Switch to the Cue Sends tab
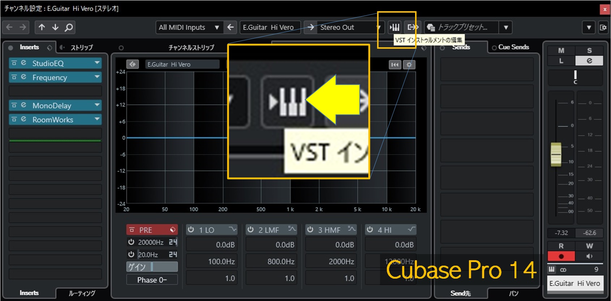This screenshot has height=301, width=611. [x=513, y=47]
